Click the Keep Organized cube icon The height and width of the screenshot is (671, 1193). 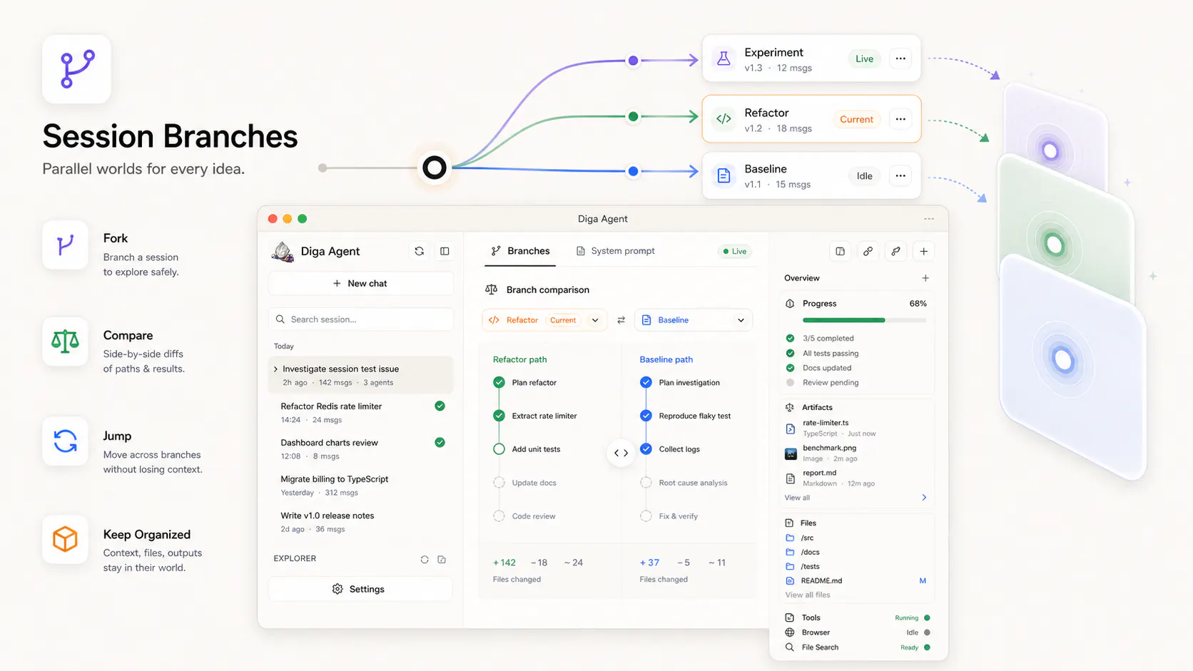(65, 539)
